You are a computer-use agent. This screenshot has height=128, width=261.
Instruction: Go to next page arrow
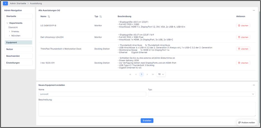pyautogui.click(x=147, y=74)
